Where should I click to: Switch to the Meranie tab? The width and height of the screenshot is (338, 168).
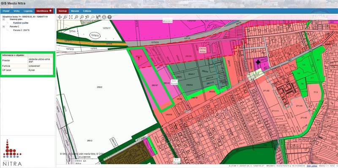75,11
